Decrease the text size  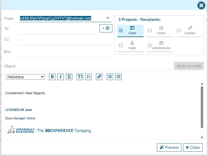(88, 77)
